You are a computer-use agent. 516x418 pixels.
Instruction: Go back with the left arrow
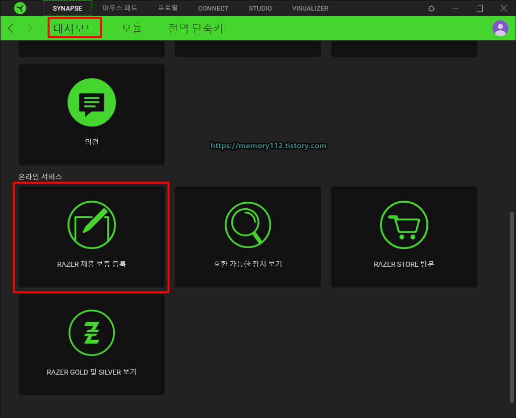(11, 28)
